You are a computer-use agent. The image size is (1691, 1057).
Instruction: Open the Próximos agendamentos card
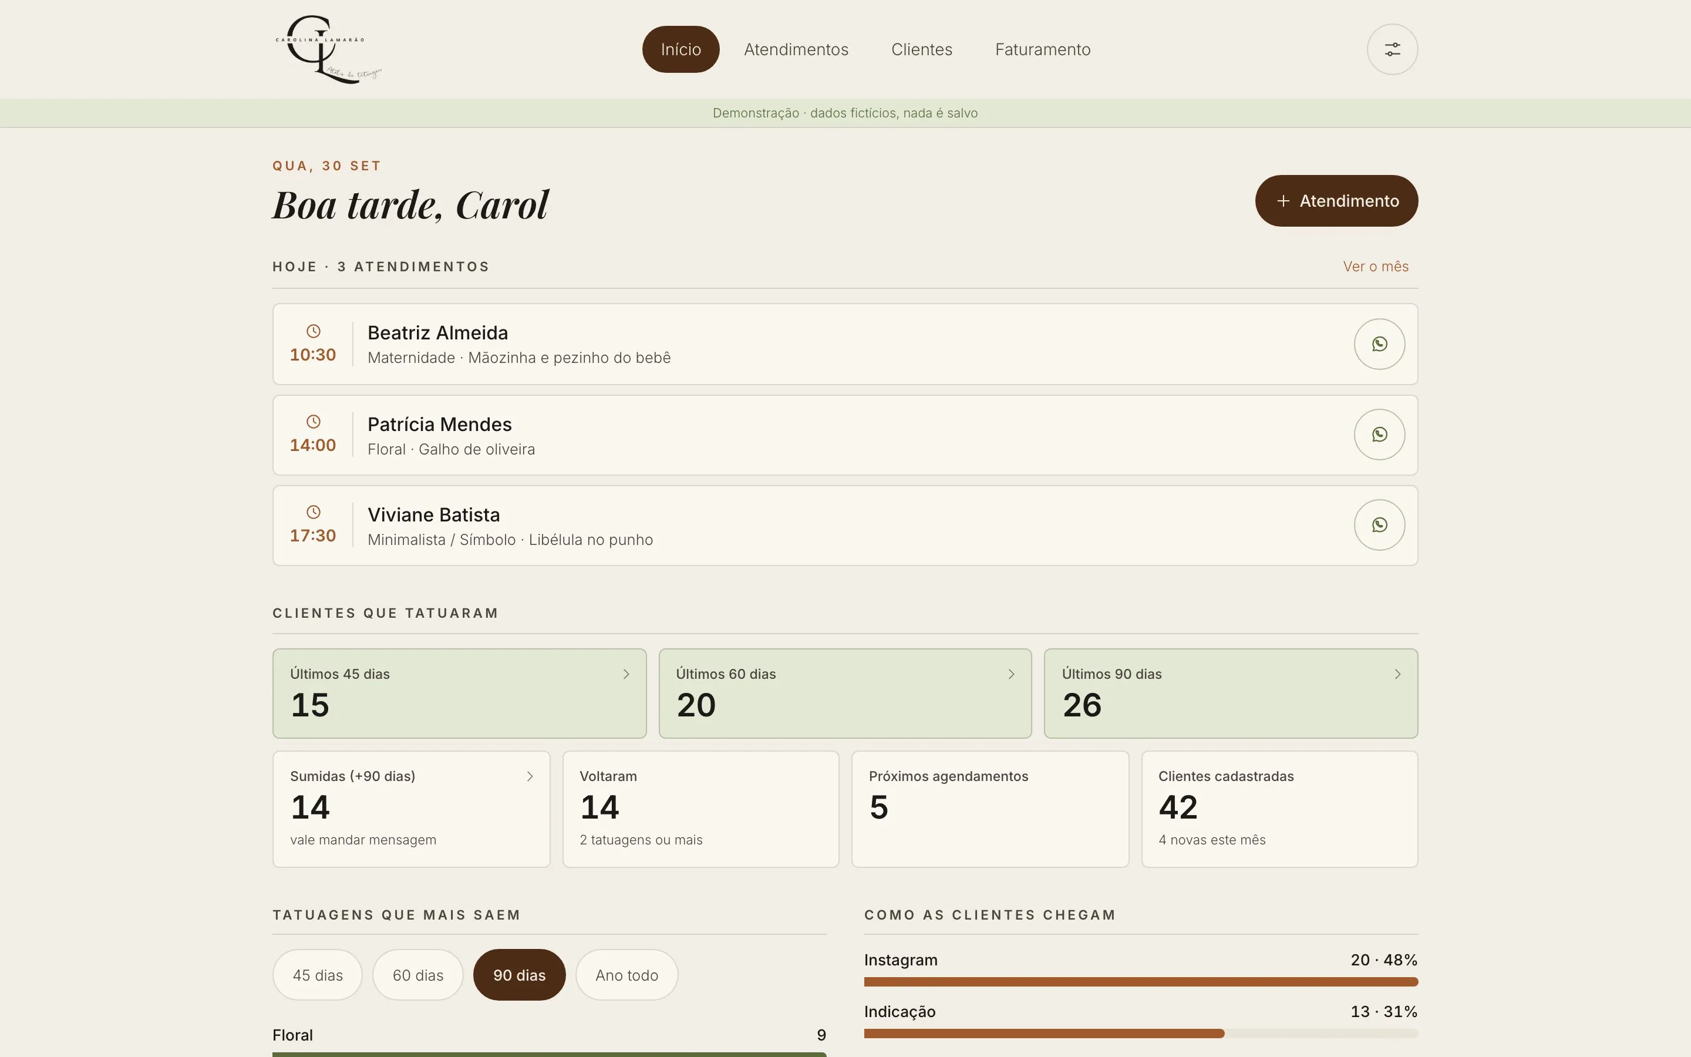click(990, 810)
